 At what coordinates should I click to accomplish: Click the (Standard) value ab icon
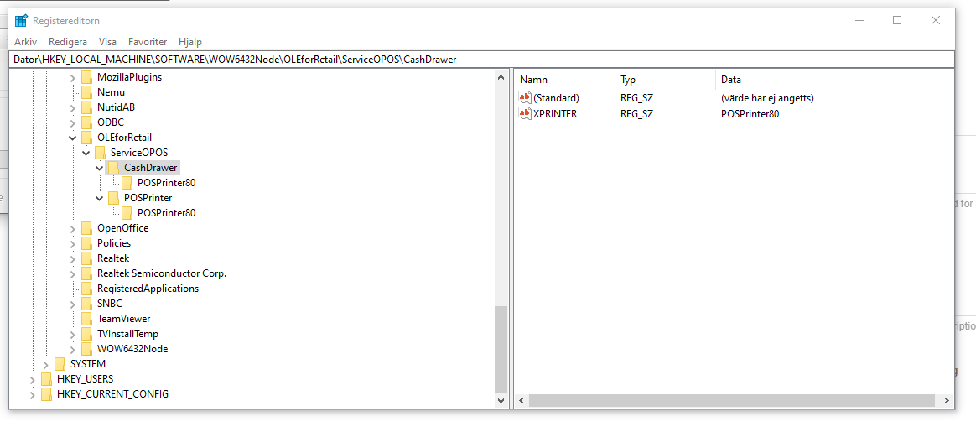click(x=525, y=98)
